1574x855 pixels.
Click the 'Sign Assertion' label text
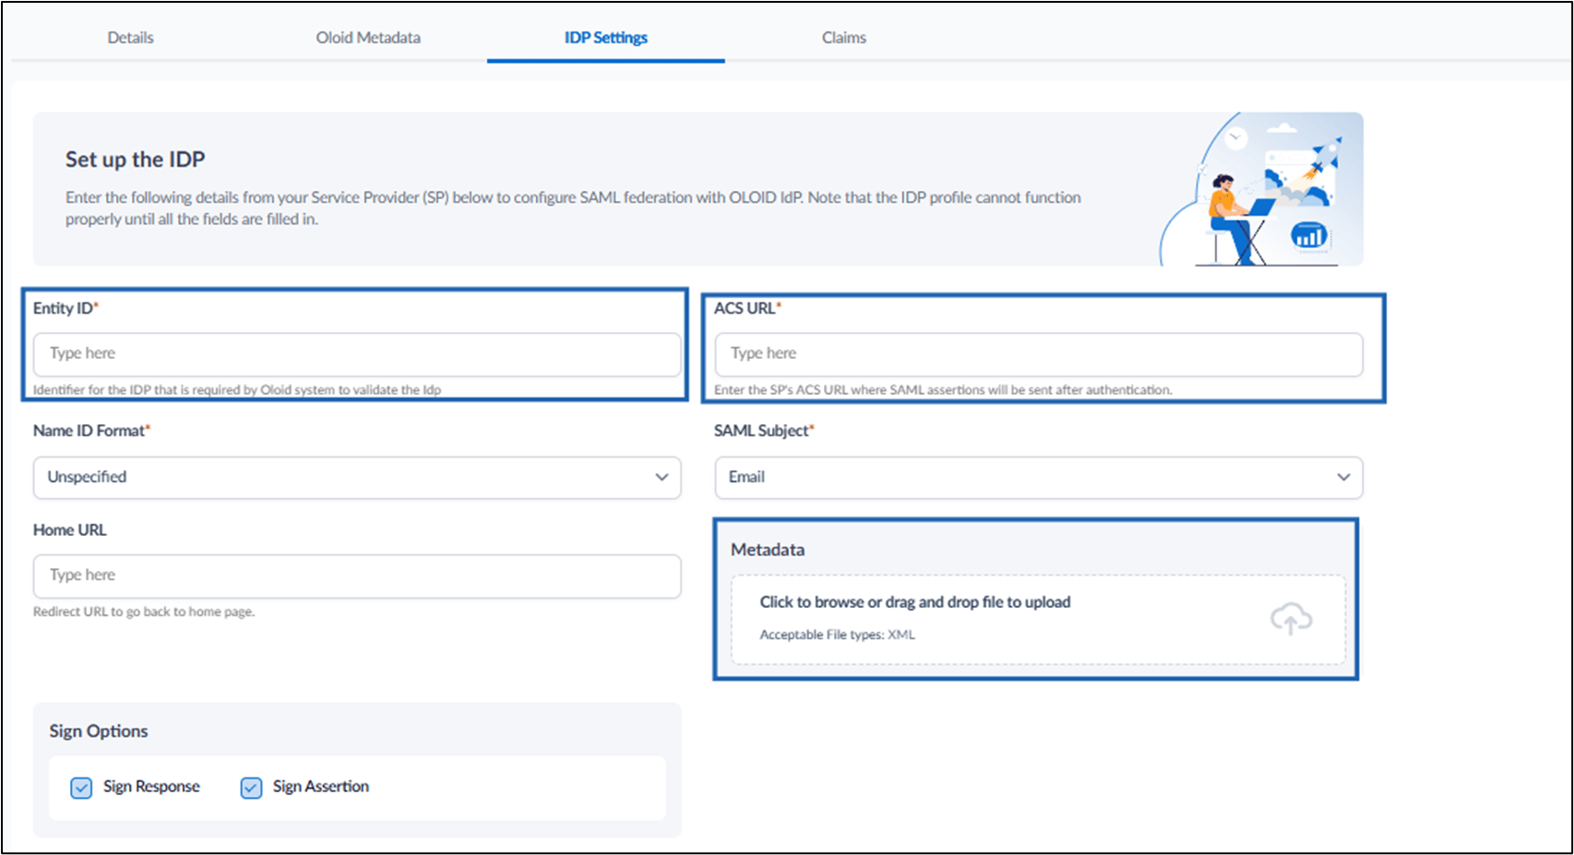coord(321,787)
